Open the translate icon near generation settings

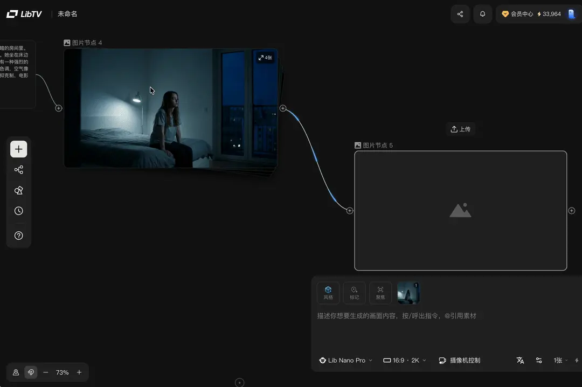tap(520, 360)
